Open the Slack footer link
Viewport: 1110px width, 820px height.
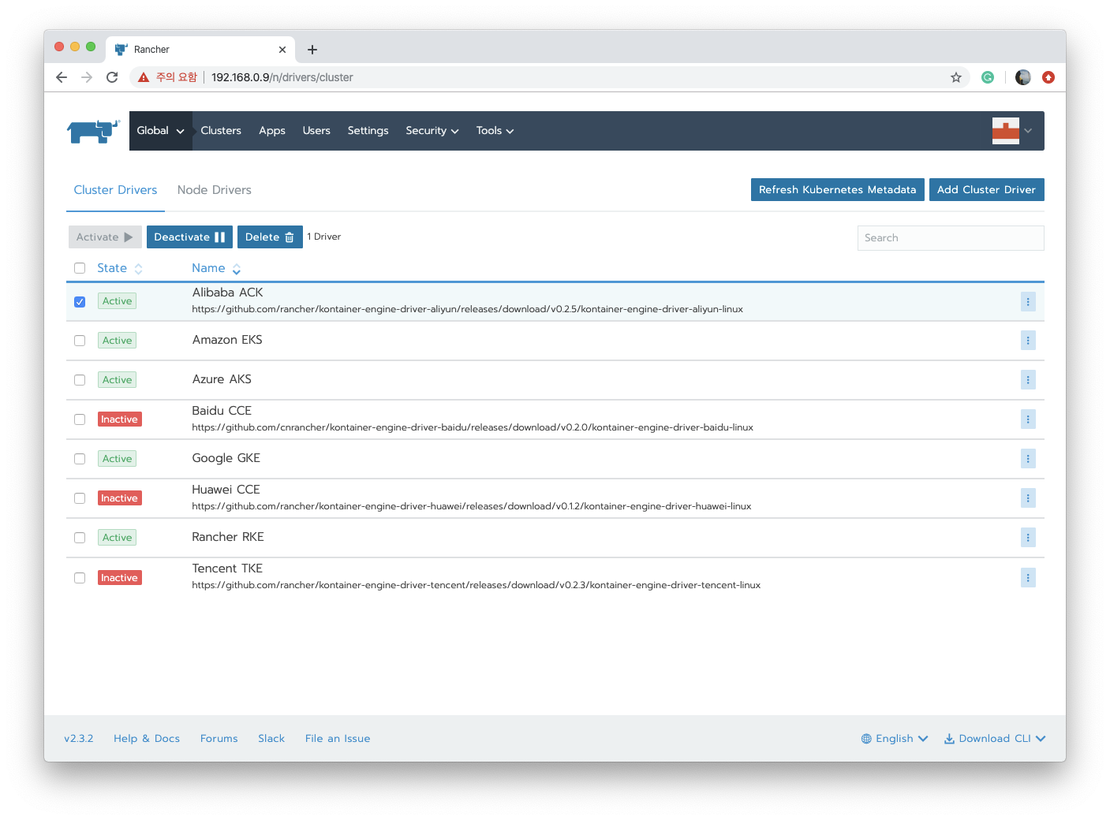click(x=271, y=739)
